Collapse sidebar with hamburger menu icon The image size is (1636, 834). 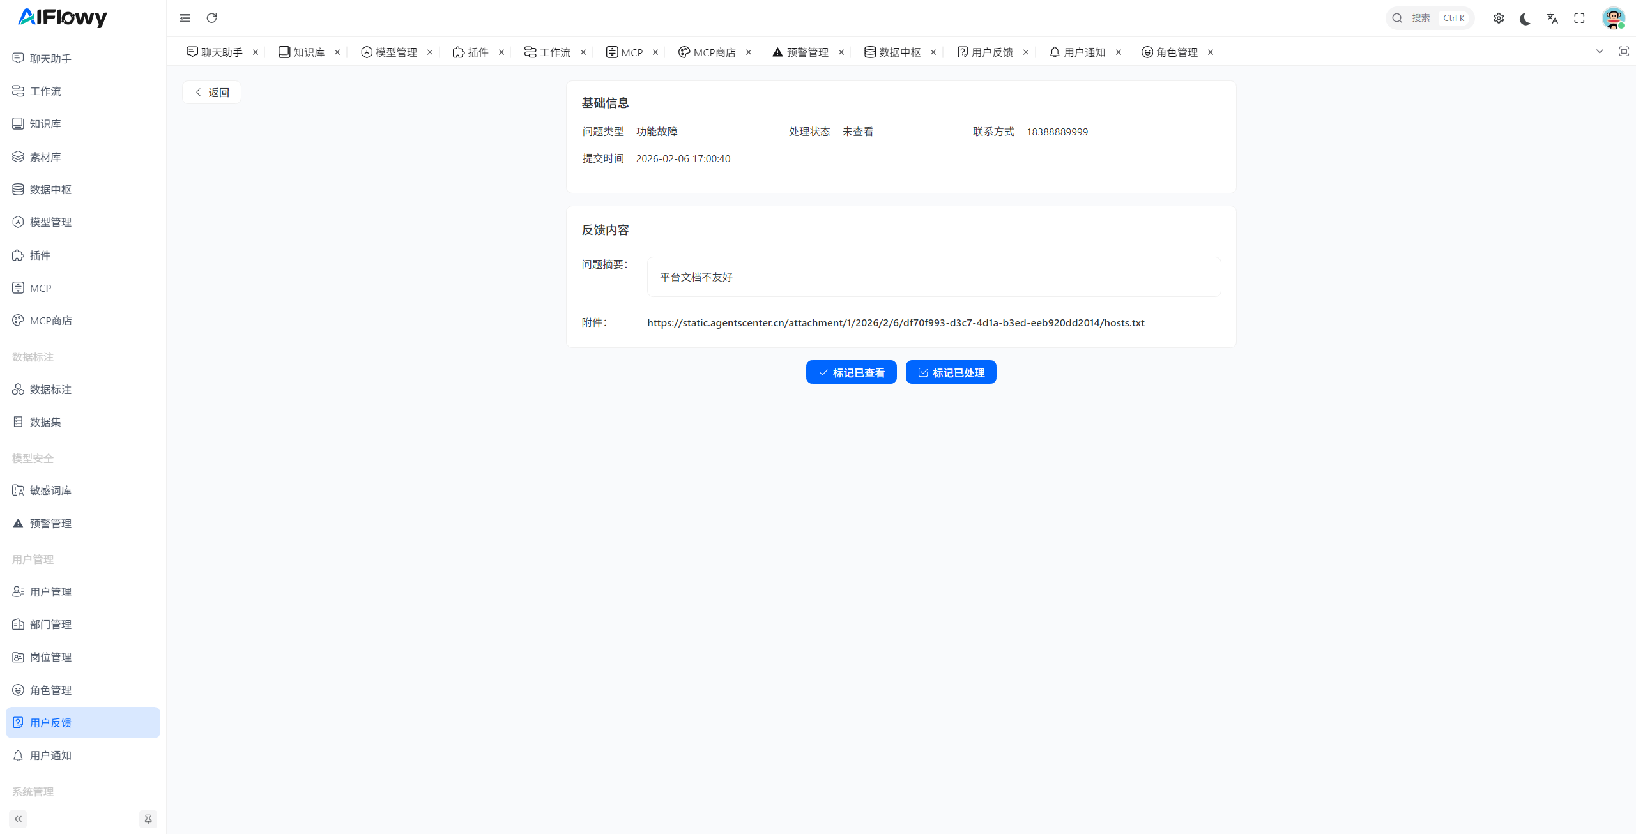(x=185, y=18)
